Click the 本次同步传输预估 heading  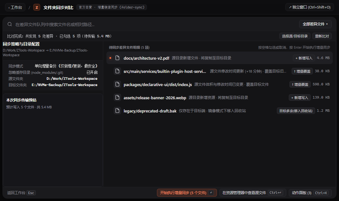21,100
